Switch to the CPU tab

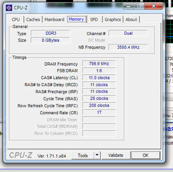[16, 19]
